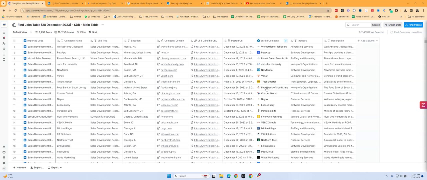Open the Chrome tab search dropdown

pos(3,3)
